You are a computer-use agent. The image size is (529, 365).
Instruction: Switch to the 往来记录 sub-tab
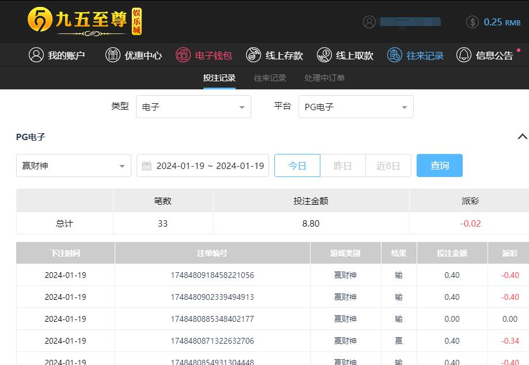point(270,78)
